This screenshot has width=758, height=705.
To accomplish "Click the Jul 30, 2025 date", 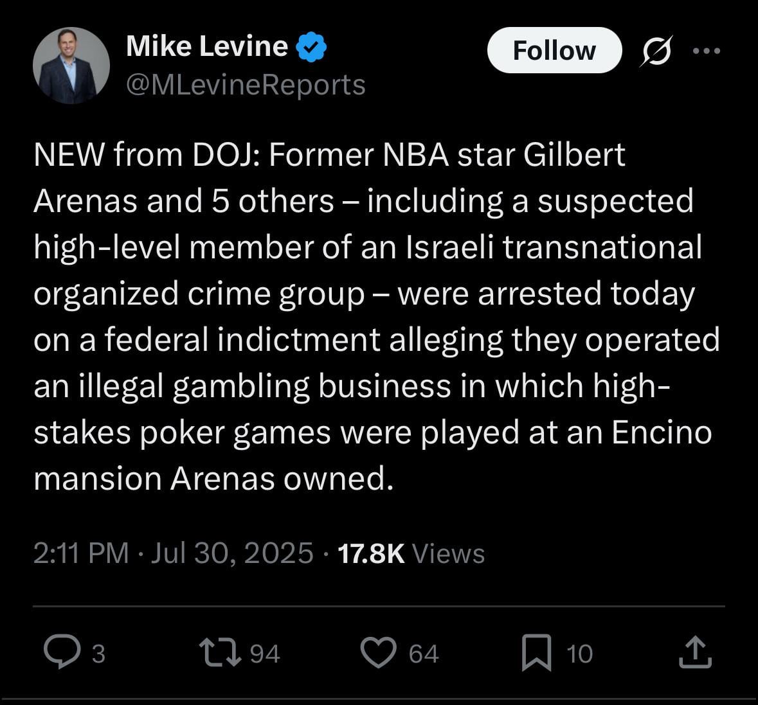I will [231, 553].
